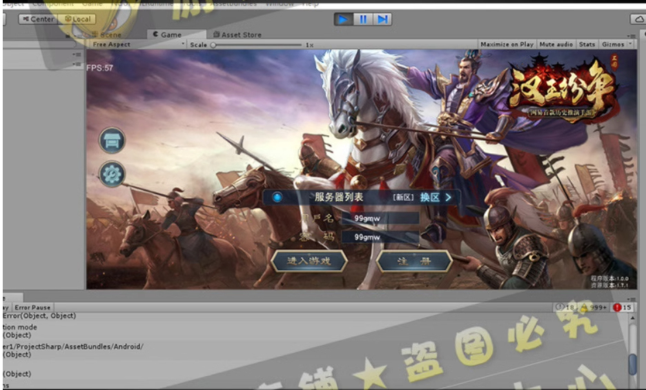
Task: Open the Game view panel options menu
Action: pos(631,36)
